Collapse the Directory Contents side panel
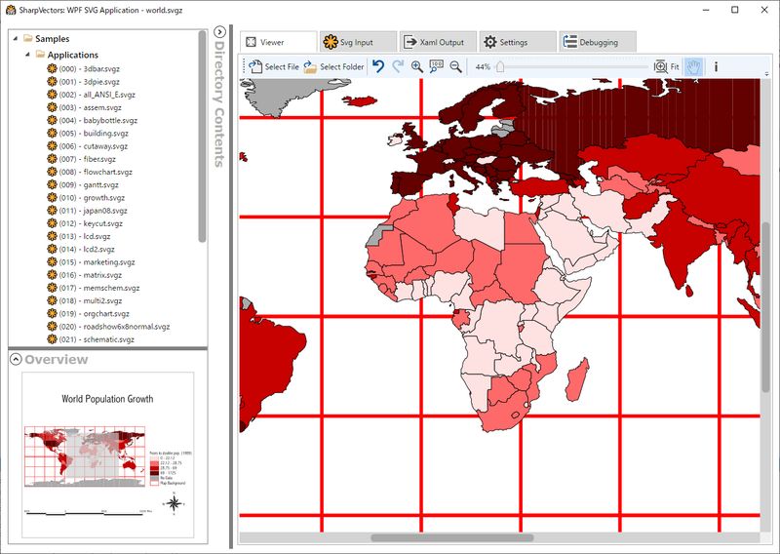 [219, 32]
